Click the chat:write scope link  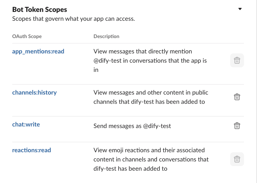(26, 124)
